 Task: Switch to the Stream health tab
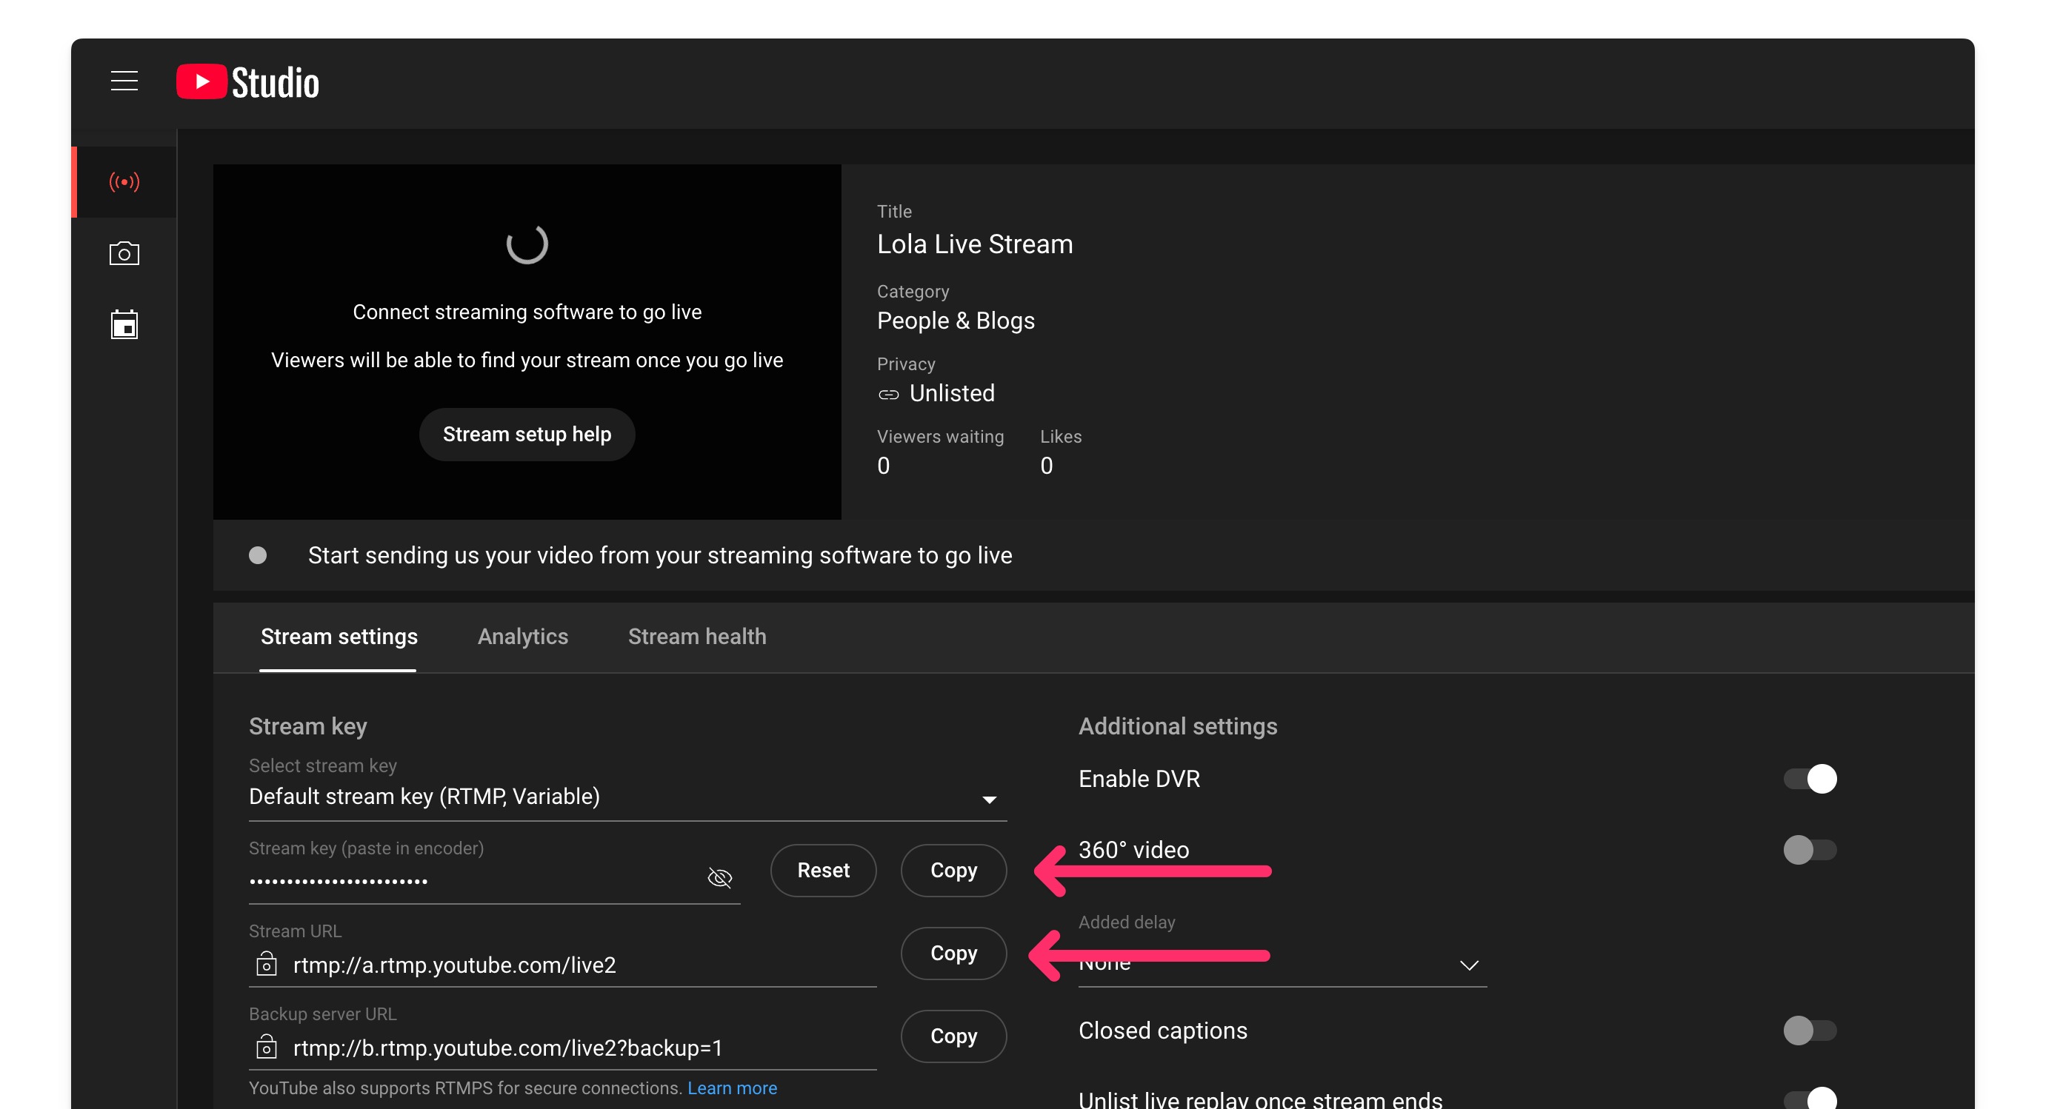(696, 637)
